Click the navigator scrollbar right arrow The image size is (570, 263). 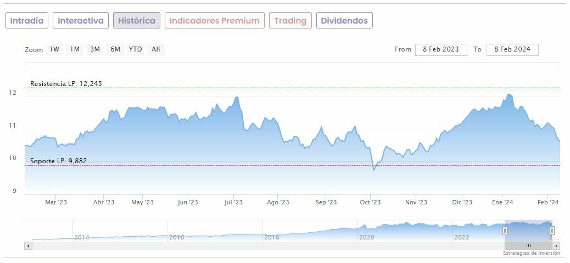556,246
